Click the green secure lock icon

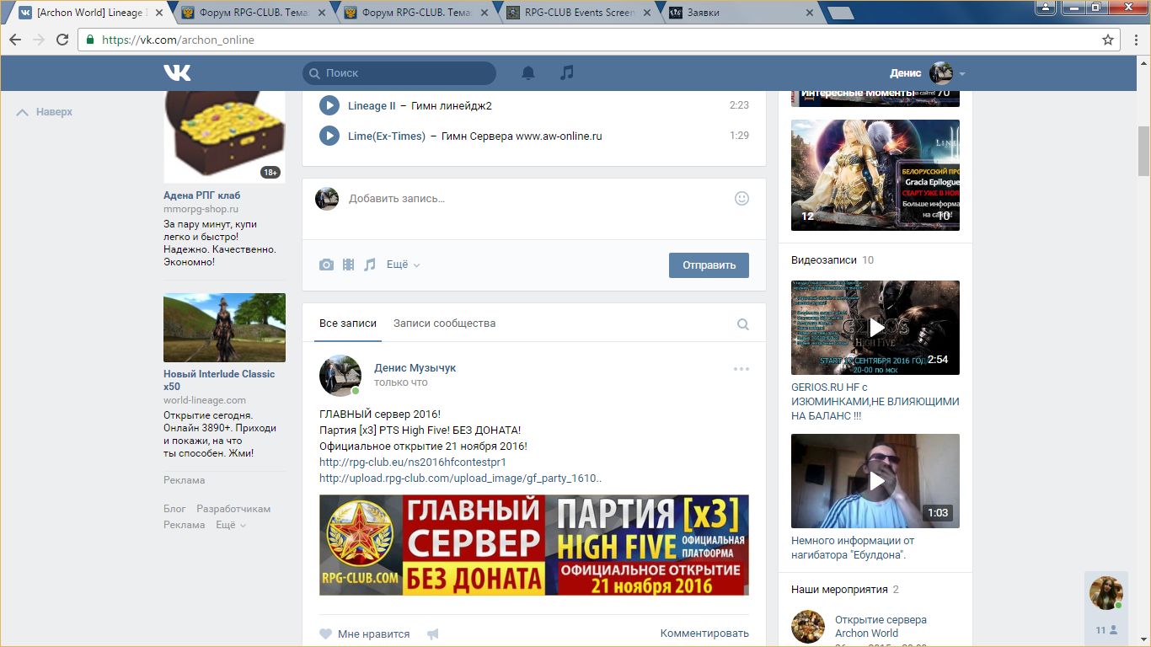[90, 40]
